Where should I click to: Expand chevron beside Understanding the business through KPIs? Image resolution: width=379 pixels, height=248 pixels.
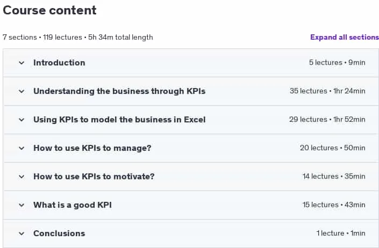(22, 91)
